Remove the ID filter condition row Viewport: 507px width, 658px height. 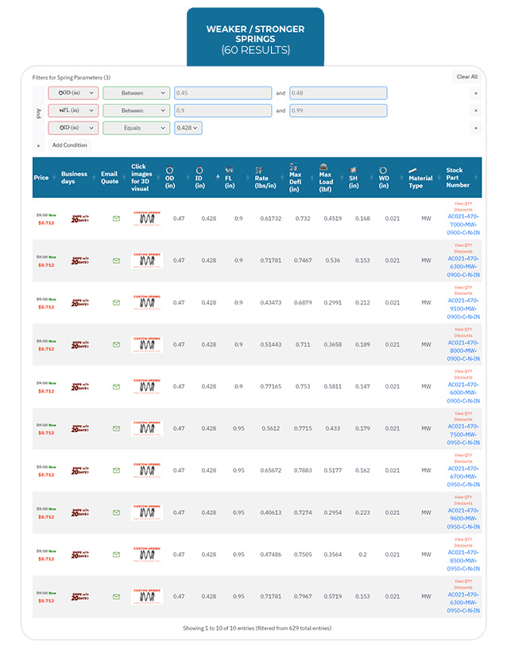476,128
